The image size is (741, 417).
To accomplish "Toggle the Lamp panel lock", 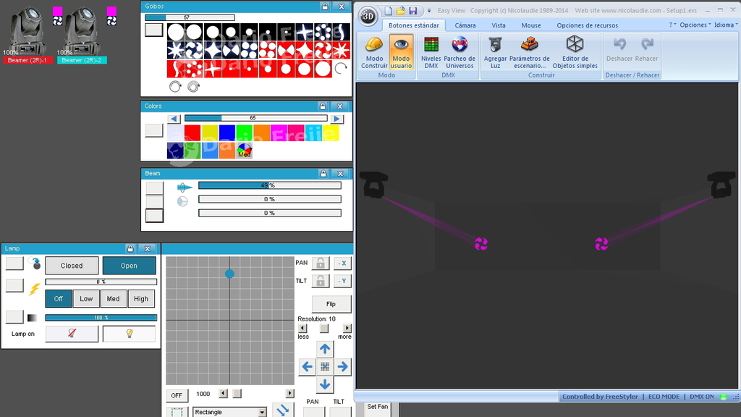I will tap(130, 248).
